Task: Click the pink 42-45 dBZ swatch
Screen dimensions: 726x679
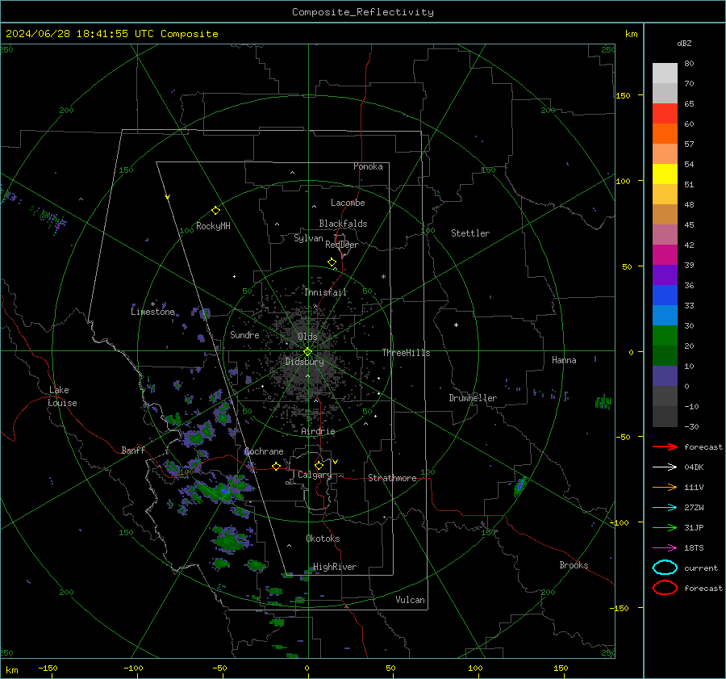Action: pyautogui.click(x=665, y=234)
